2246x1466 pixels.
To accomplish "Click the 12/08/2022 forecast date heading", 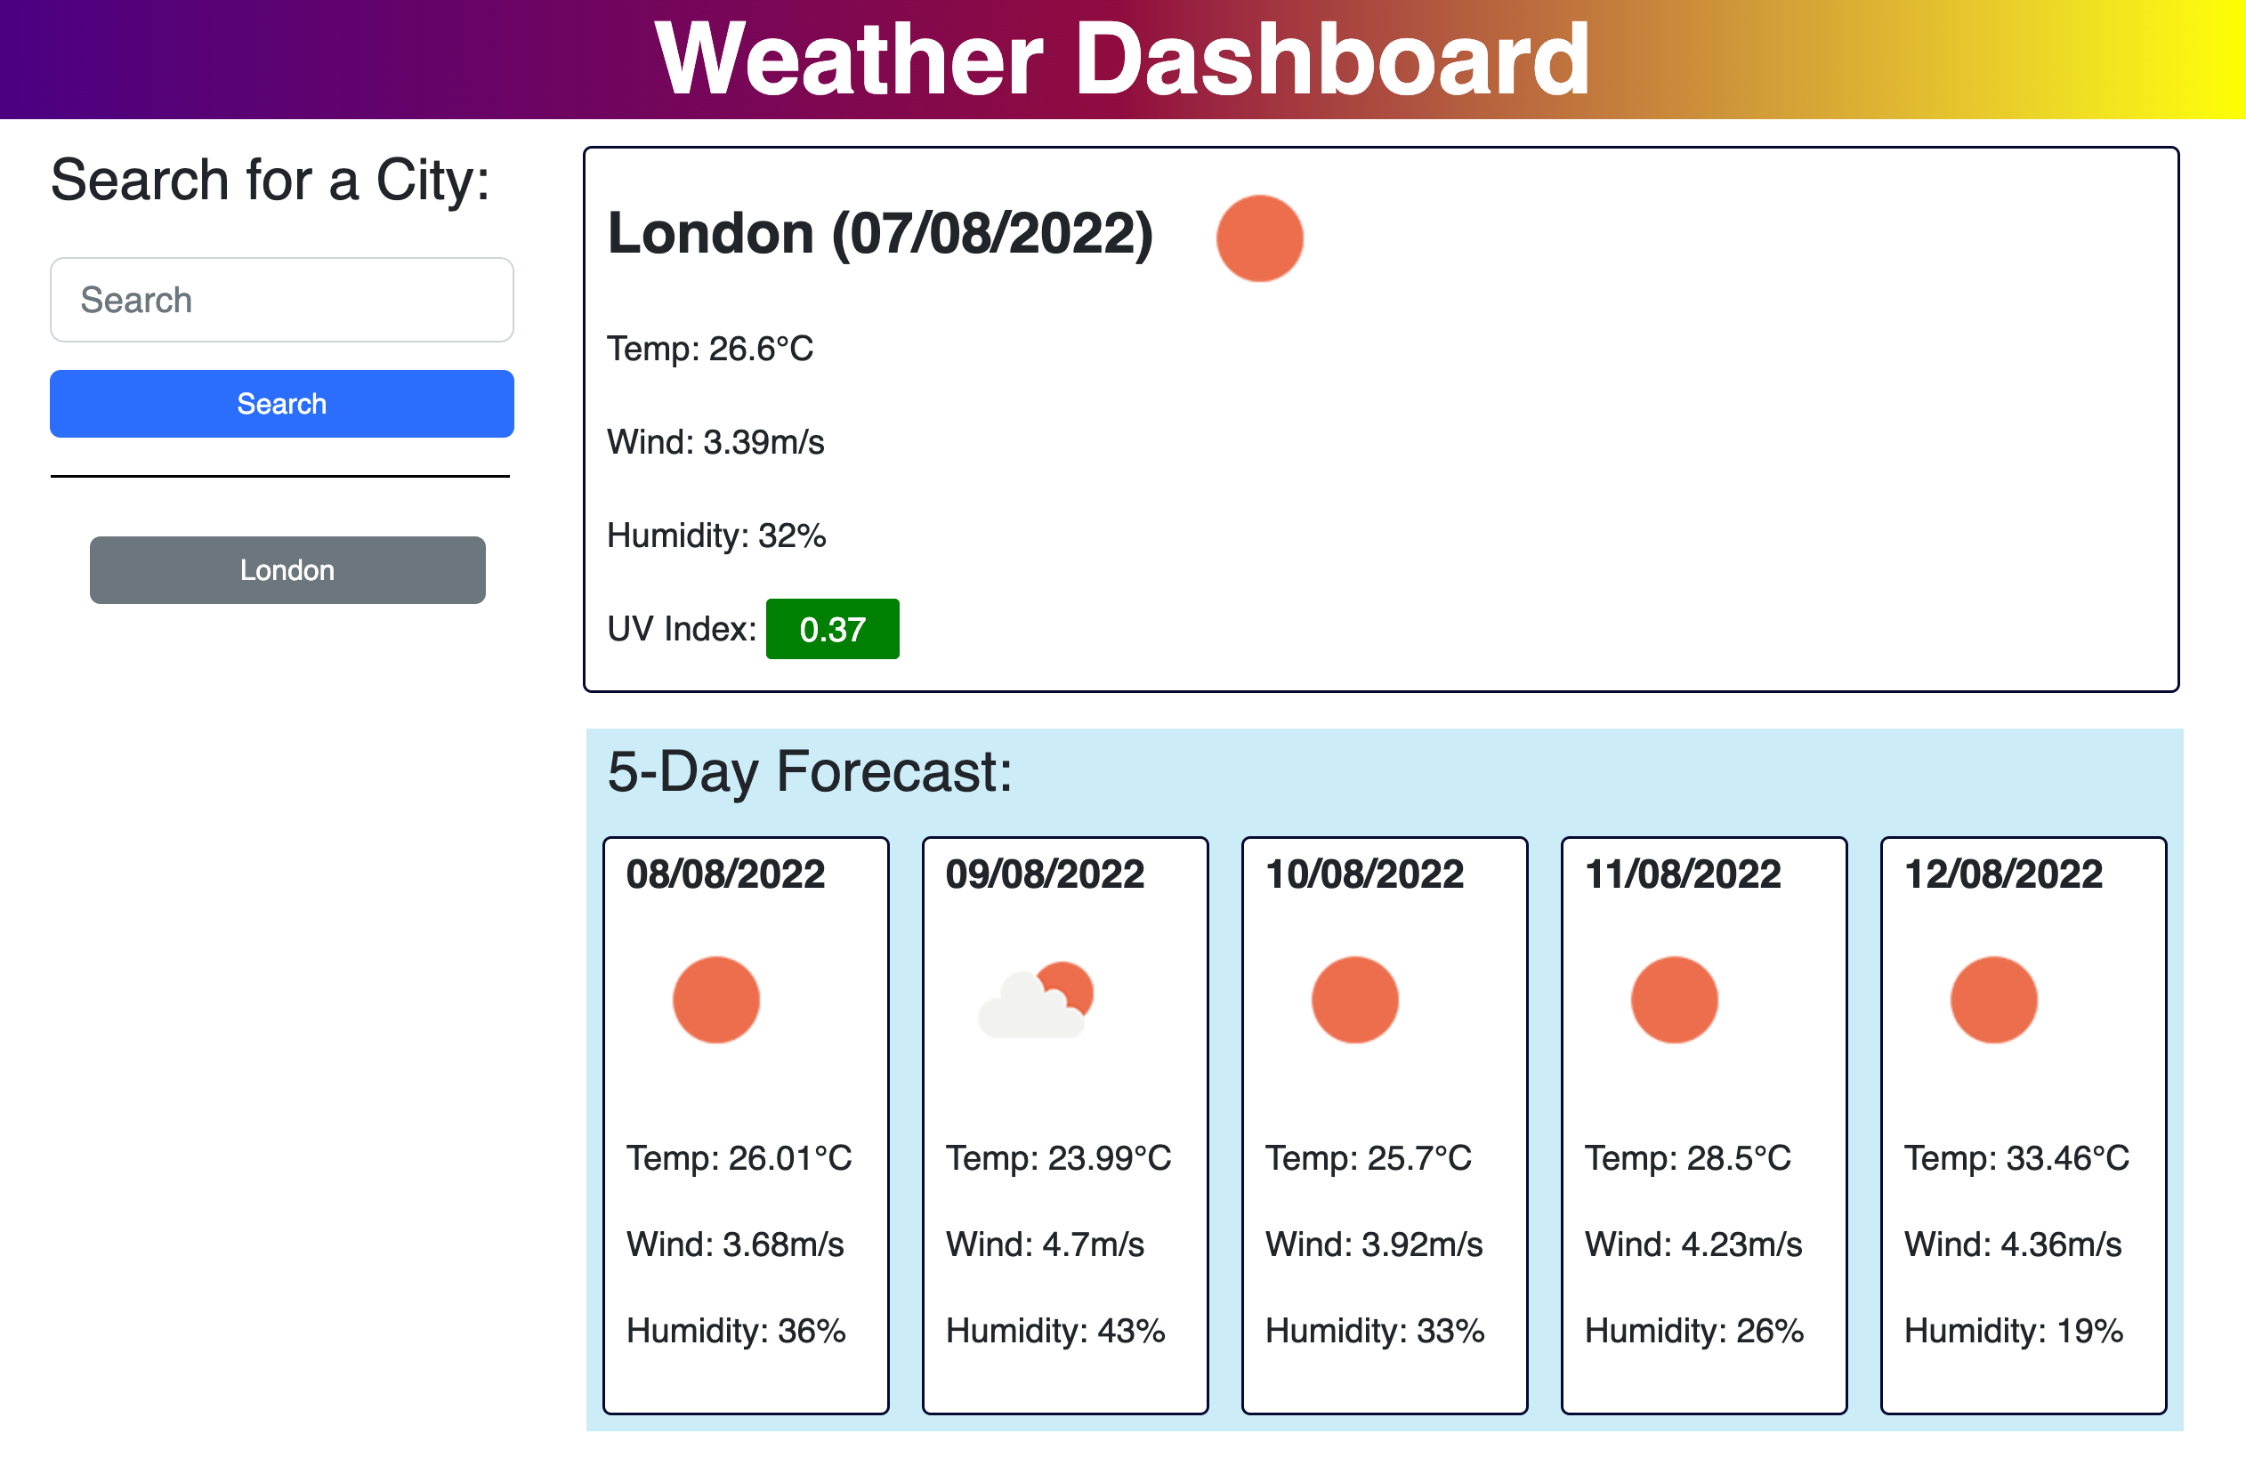I will [2002, 874].
